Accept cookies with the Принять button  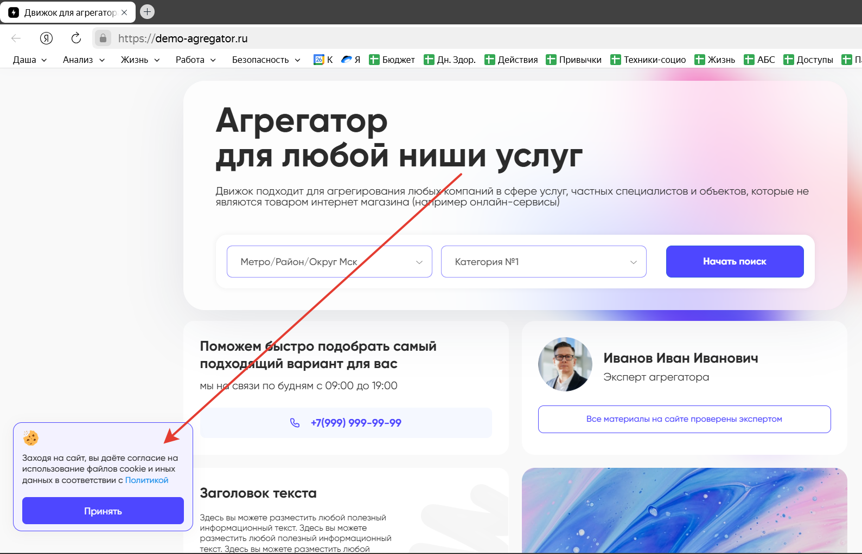[x=103, y=511]
